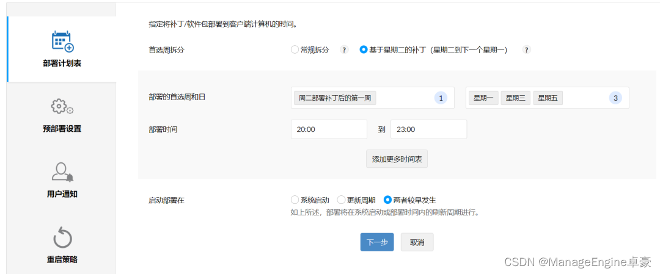Screen dimensions: 660x274
Task: Switch to the 部署计划表 tab label
Action: [x=62, y=63]
